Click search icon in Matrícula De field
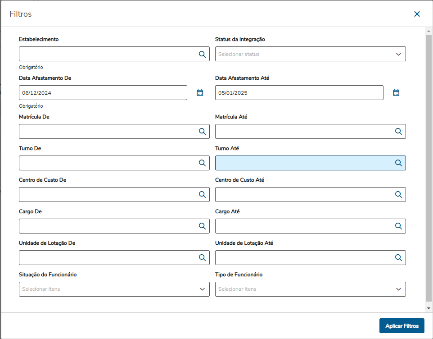Viewport: 433px width, 339px height. point(202,132)
